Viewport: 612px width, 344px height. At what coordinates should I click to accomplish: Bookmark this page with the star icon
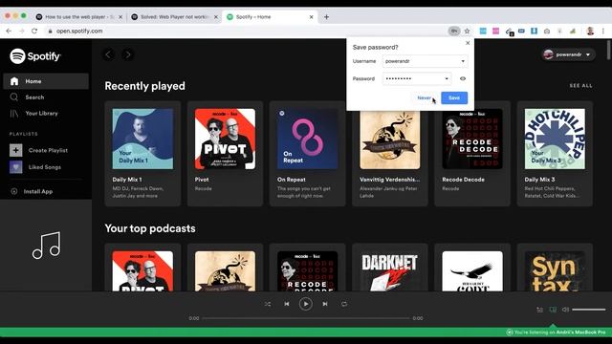[x=467, y=31]
